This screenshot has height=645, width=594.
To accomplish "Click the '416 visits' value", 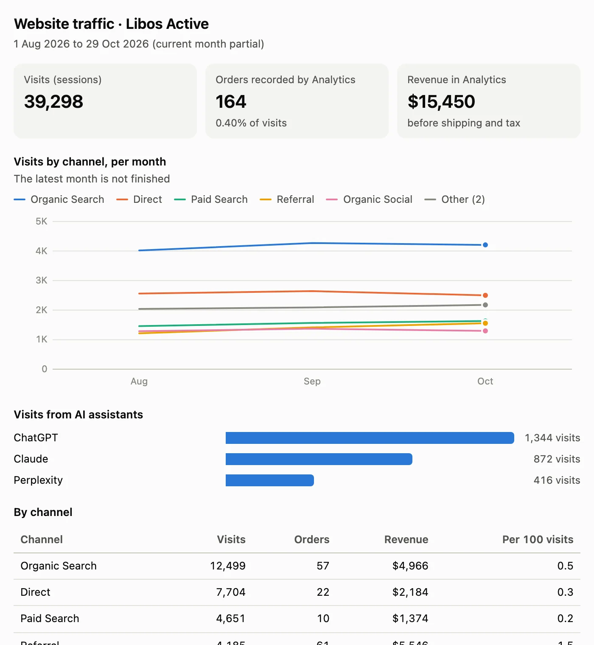I will (x=557, y=480).
